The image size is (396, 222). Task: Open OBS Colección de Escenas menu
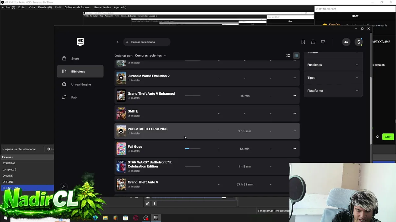pyautogui.click(x=78, y=7)
